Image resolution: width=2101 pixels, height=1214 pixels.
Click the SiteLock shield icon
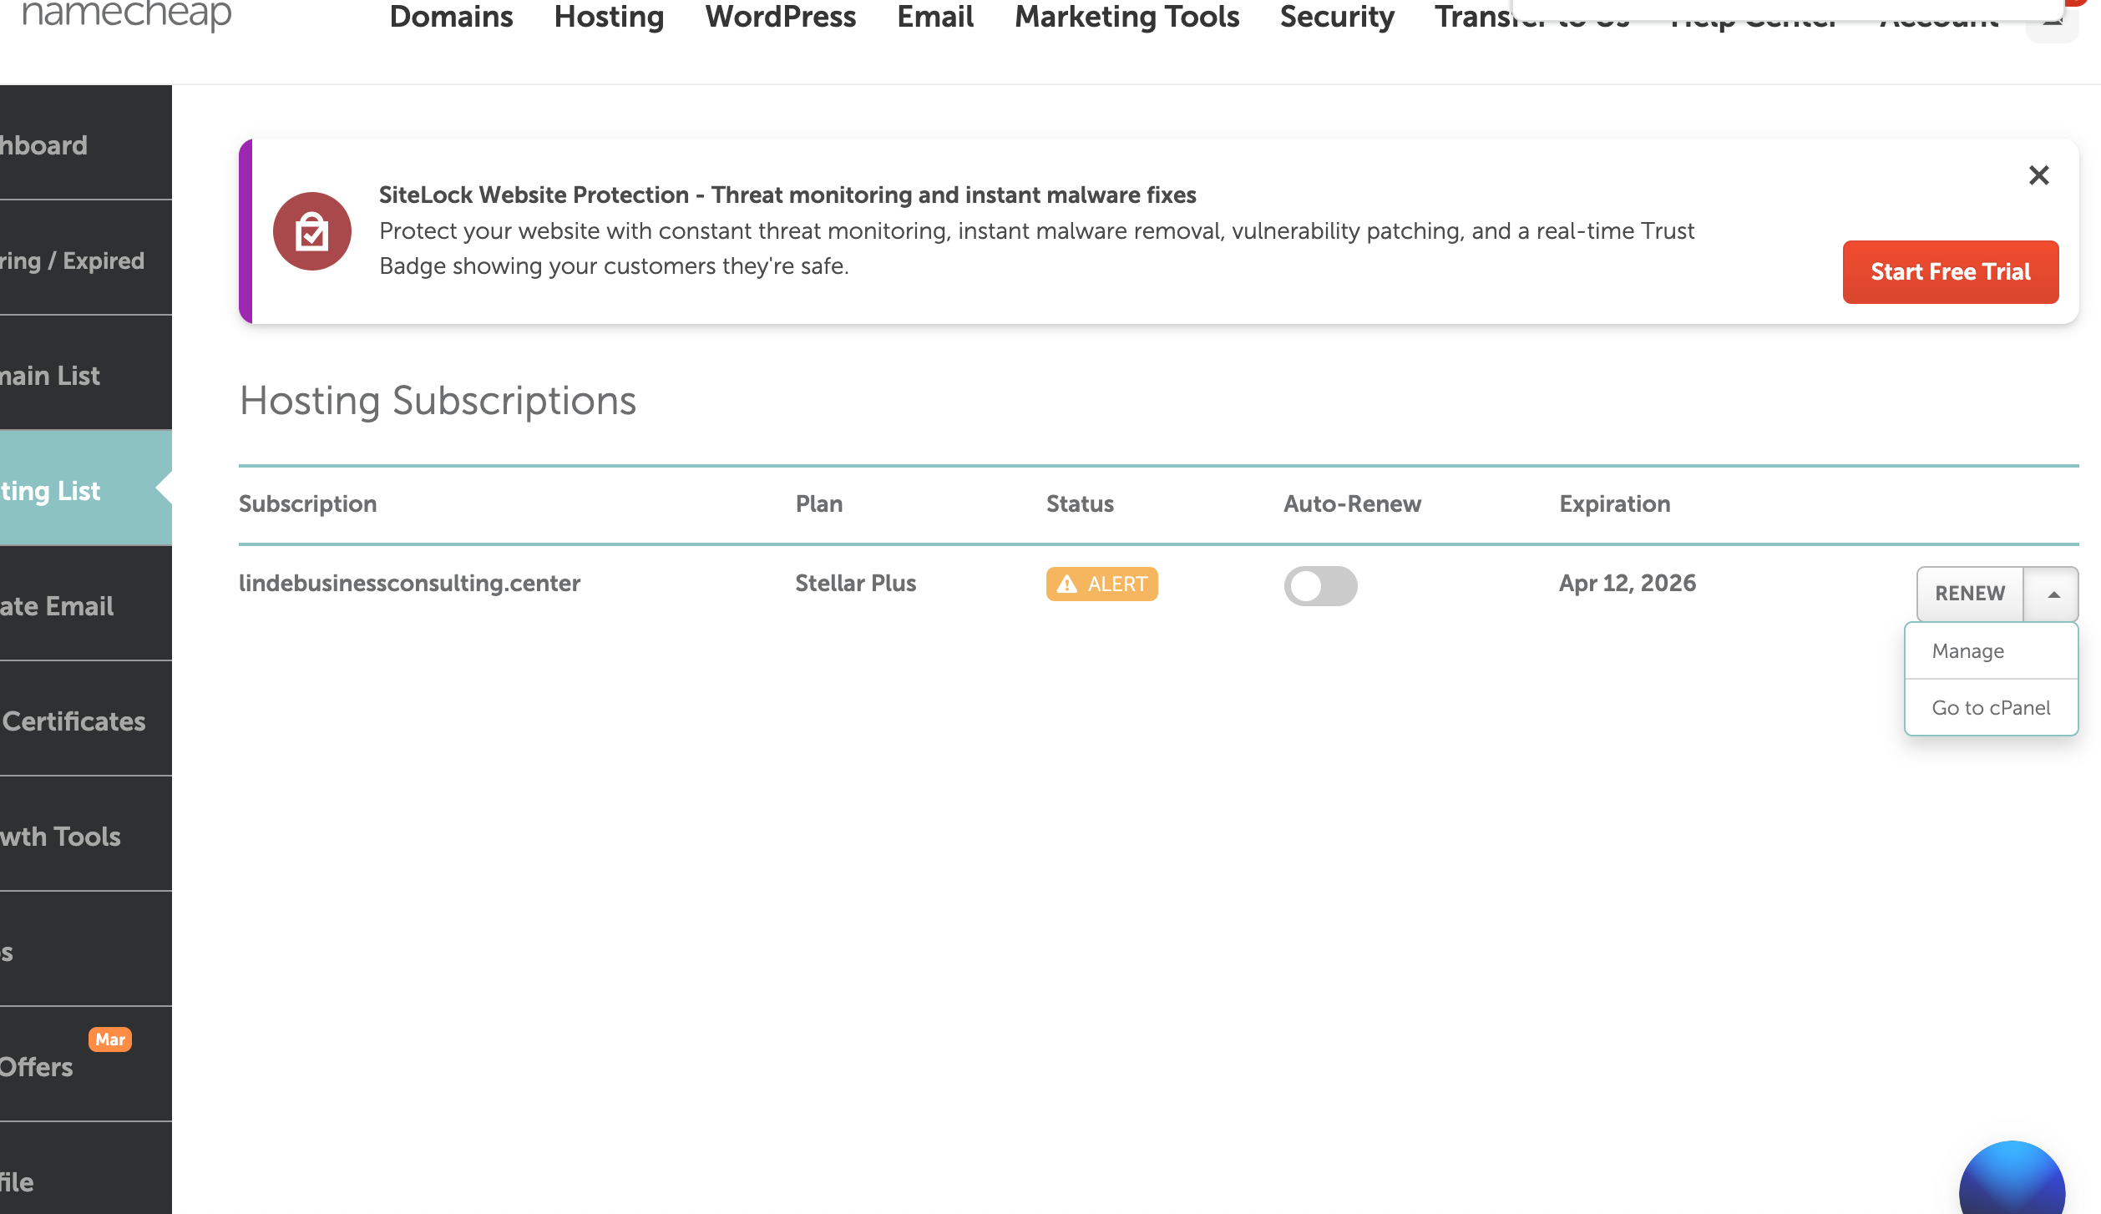[x=312, y=231]
